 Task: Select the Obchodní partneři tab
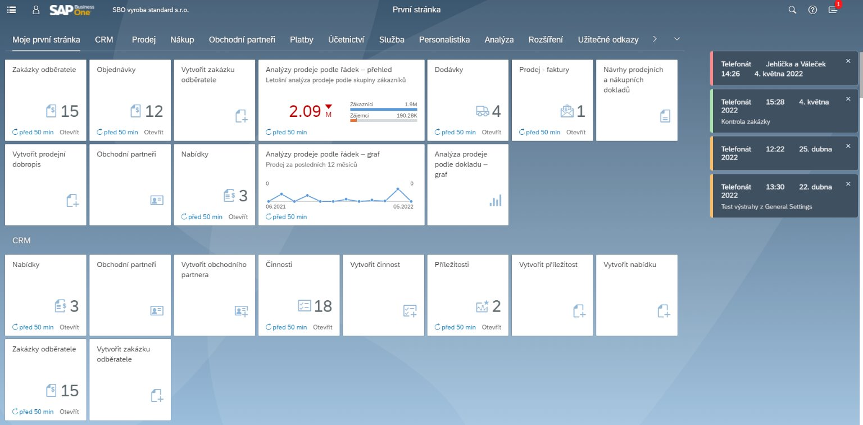point(242,39)
